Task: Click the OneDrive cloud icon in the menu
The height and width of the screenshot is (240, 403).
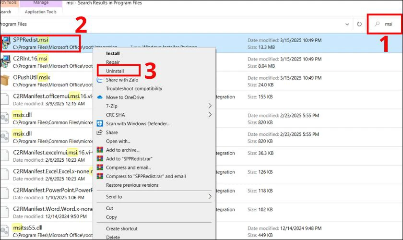Action: click(100, 97)
